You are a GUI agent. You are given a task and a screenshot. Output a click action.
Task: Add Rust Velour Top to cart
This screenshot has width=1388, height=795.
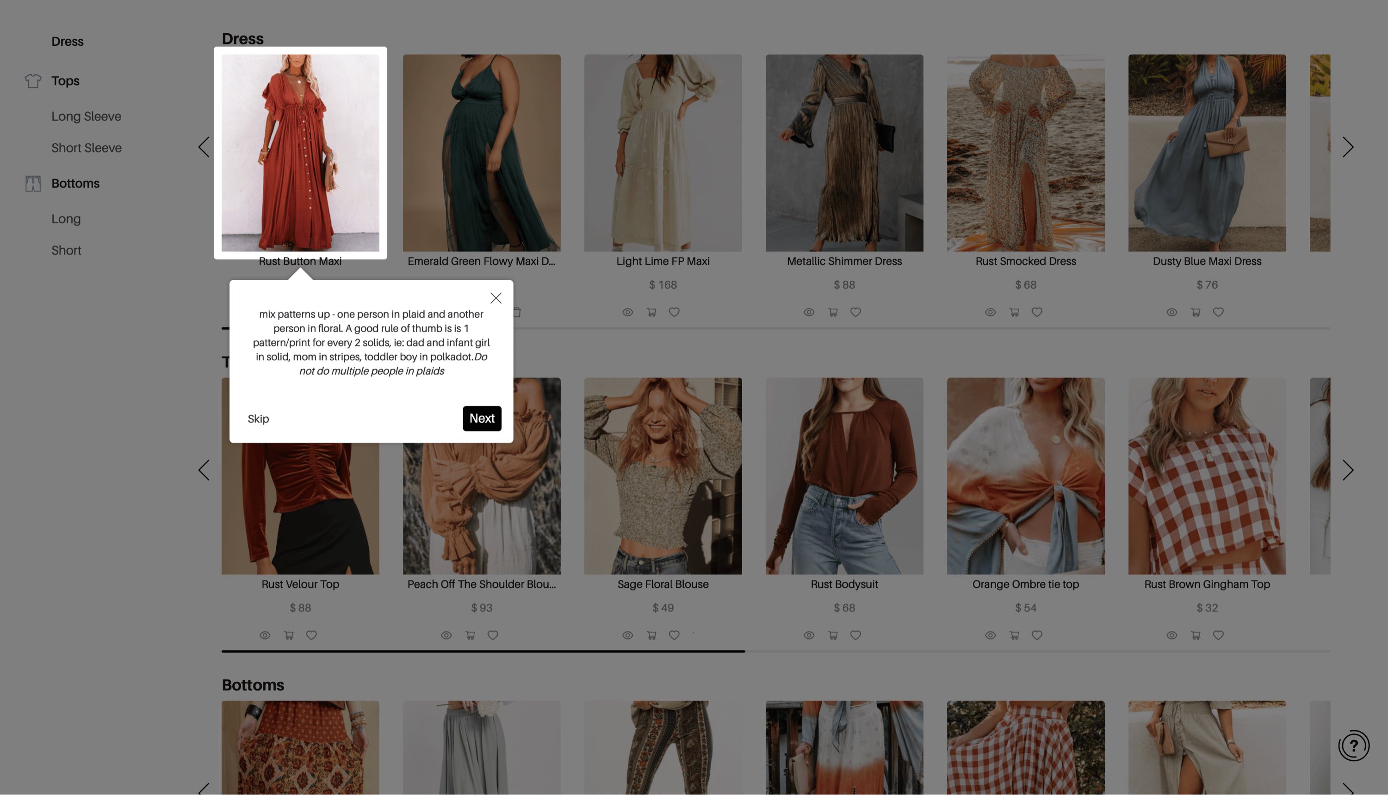pos(288,635)
